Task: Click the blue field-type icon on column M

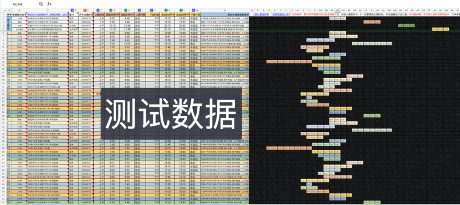Action: click(x=194, y=10)
